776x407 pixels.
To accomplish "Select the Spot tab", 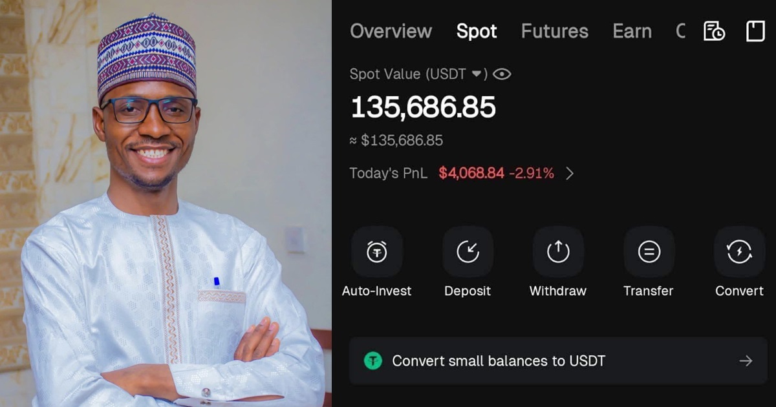I will pos(477,31).
